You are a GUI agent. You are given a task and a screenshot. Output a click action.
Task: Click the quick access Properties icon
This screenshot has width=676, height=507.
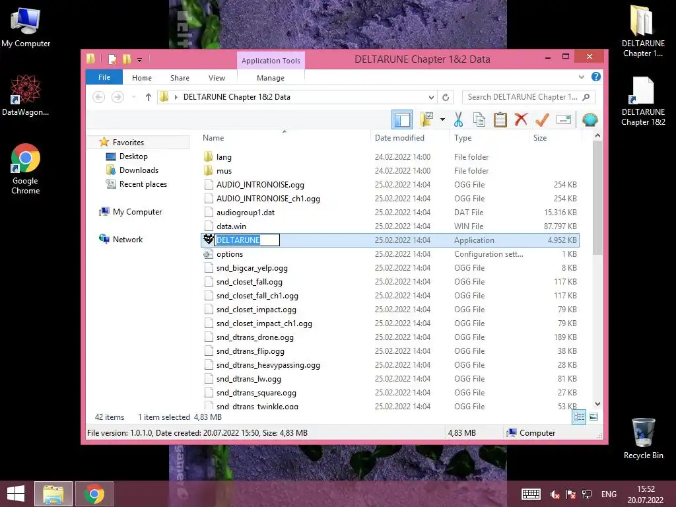click(x=112, y=59)
